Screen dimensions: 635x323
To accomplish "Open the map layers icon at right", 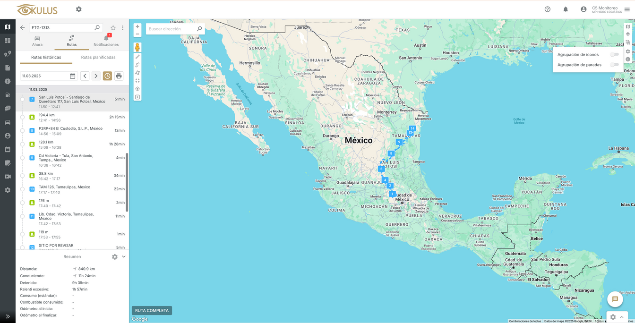I will click(x=628, y=34).
